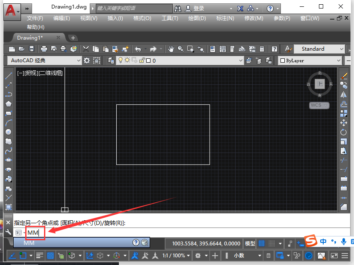The width and height of the screenshot is (354, 265).
Task: Open 小数 units dropdown
Action: tap(248, 256)
